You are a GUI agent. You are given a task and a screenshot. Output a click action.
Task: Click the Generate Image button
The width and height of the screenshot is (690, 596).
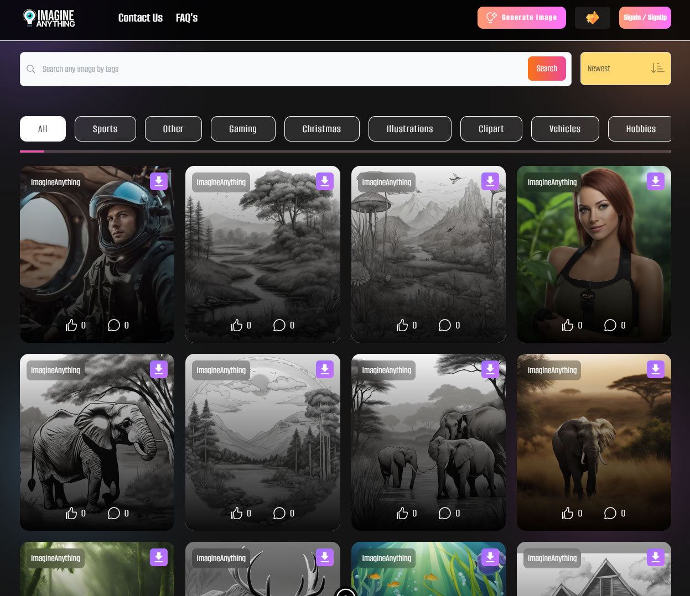[x=522, y=18]
